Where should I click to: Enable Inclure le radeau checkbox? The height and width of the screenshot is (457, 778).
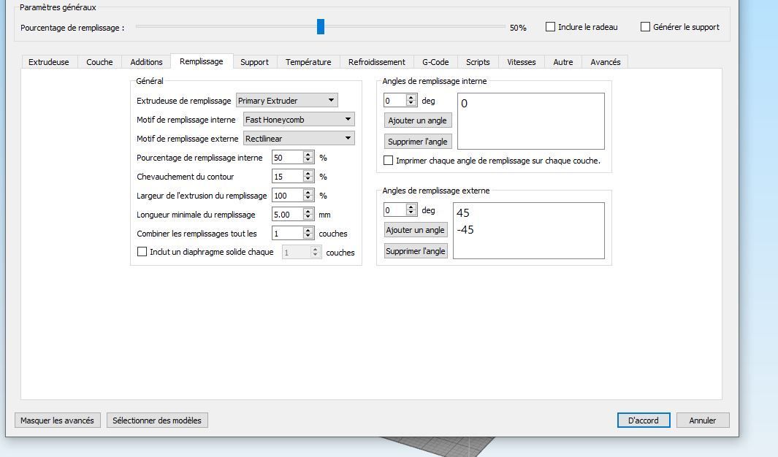click(x=550, y=27)
